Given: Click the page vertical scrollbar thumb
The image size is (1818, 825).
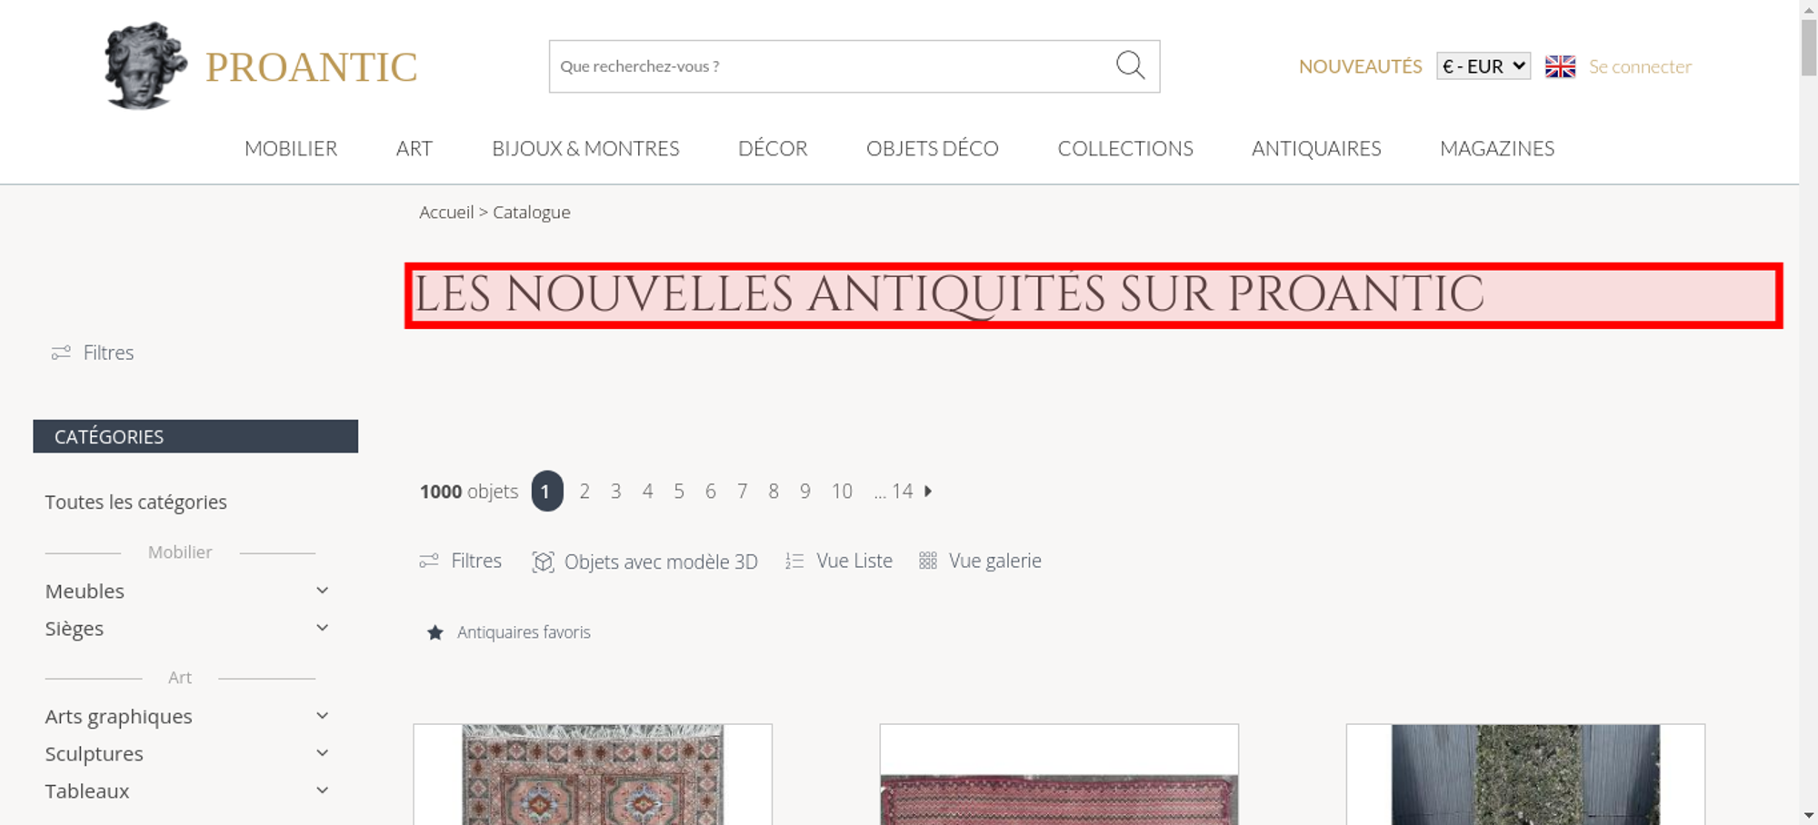Looking at the screenshot, I should pyautogui.click(x=1809, y=47).
